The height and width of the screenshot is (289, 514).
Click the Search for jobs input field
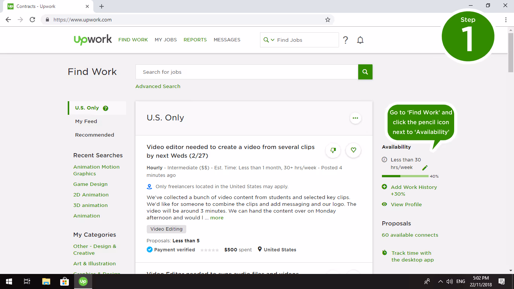[246, 72]
